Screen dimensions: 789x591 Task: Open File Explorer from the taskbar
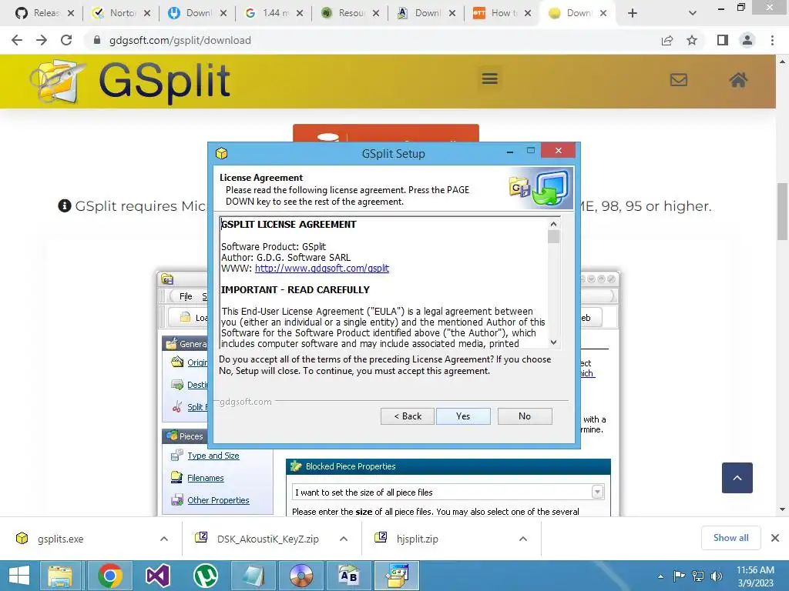pos(60,576)
